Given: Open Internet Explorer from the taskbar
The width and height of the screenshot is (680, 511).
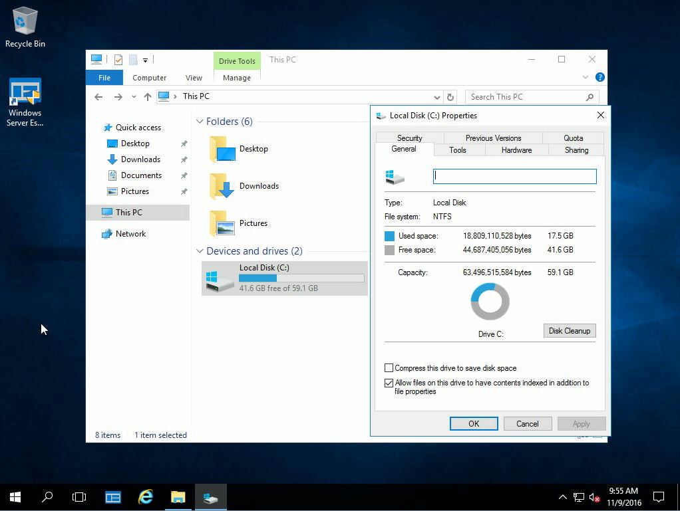Looking at the screenshot, I should (145, 497).
